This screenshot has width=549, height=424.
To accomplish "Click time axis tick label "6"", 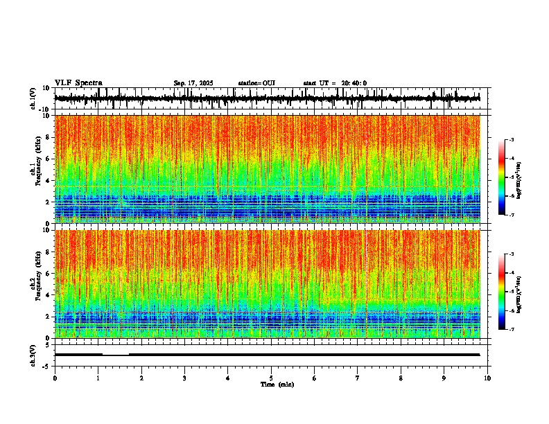I will click(315, 378).
